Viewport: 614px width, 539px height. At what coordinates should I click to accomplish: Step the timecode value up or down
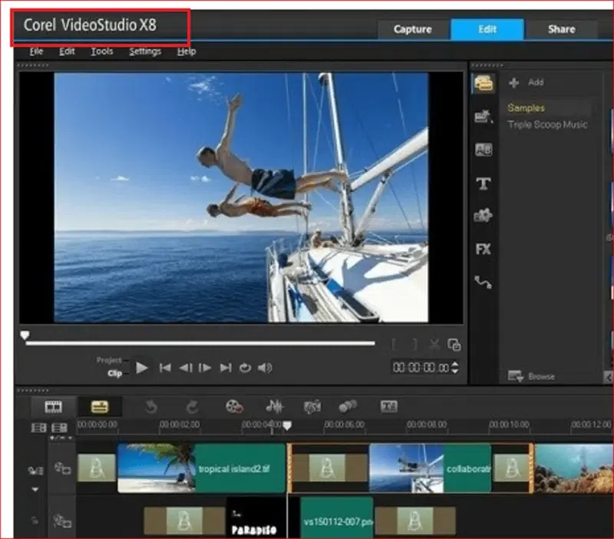[x=455, y=368]
